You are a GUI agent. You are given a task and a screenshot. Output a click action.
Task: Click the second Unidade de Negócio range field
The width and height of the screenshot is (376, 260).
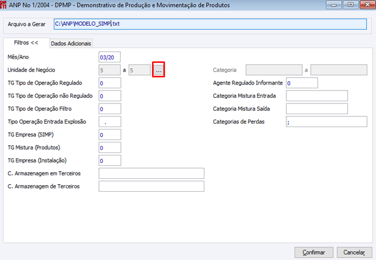coord(140,70)
